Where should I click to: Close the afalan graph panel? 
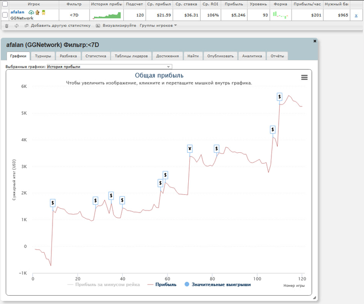pyautogui.click(x=315, y=41)
